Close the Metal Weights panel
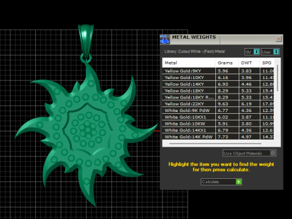292x219 pixels. pos(279,39)
